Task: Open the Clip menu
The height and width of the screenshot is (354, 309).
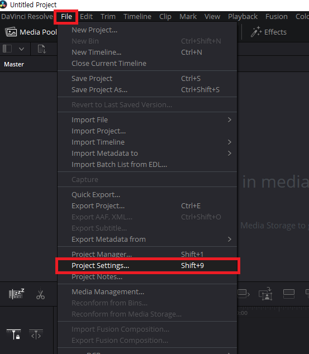Action: click(x=165, y=17)
